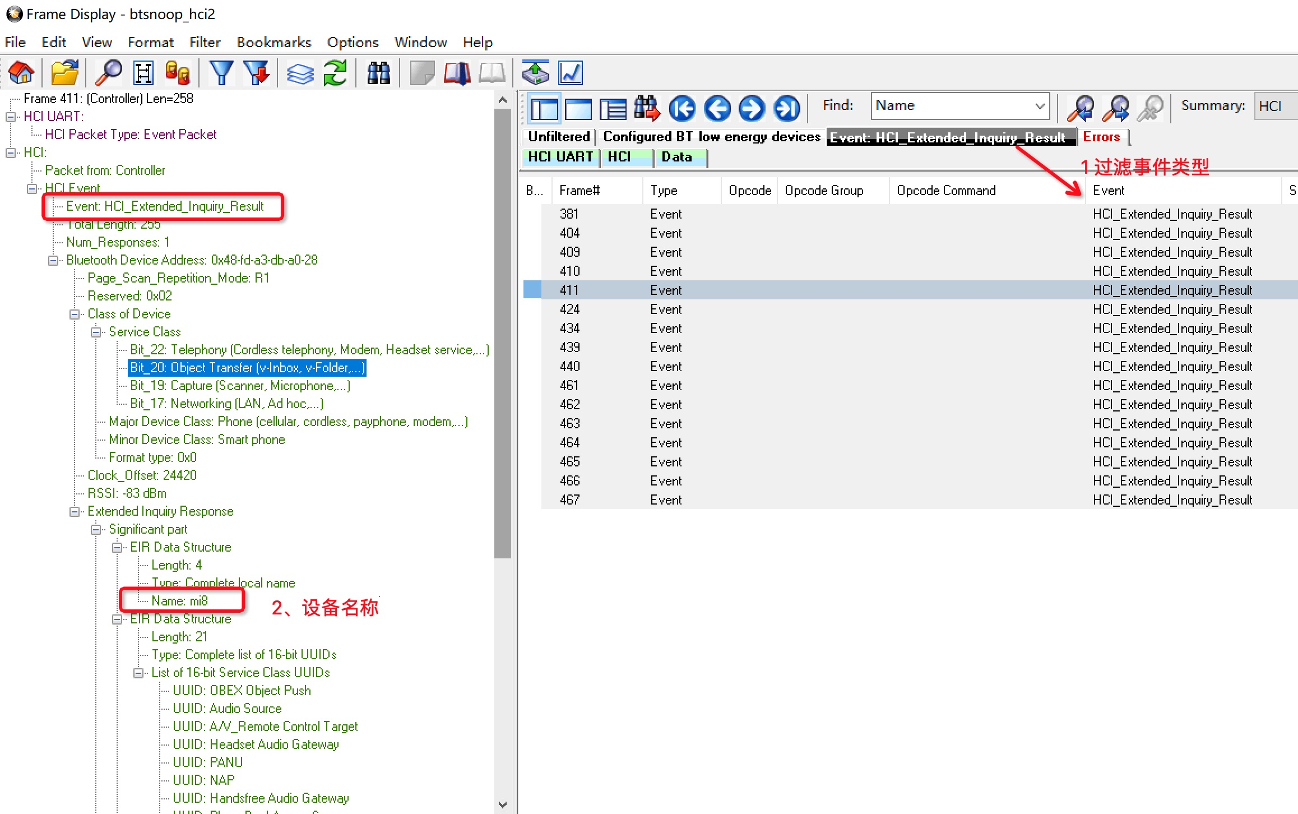Go to first frame using blue arrow
This screenshot has width=1298, height=814.
point(682,108)
